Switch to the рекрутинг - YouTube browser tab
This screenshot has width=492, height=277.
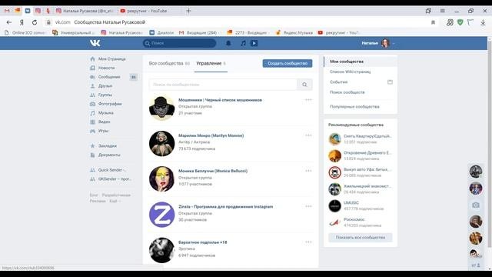tap(147, 11)
